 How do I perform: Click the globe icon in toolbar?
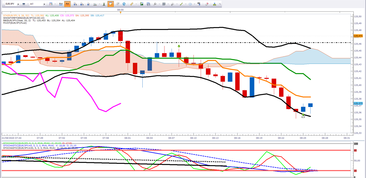coord(124,4)
